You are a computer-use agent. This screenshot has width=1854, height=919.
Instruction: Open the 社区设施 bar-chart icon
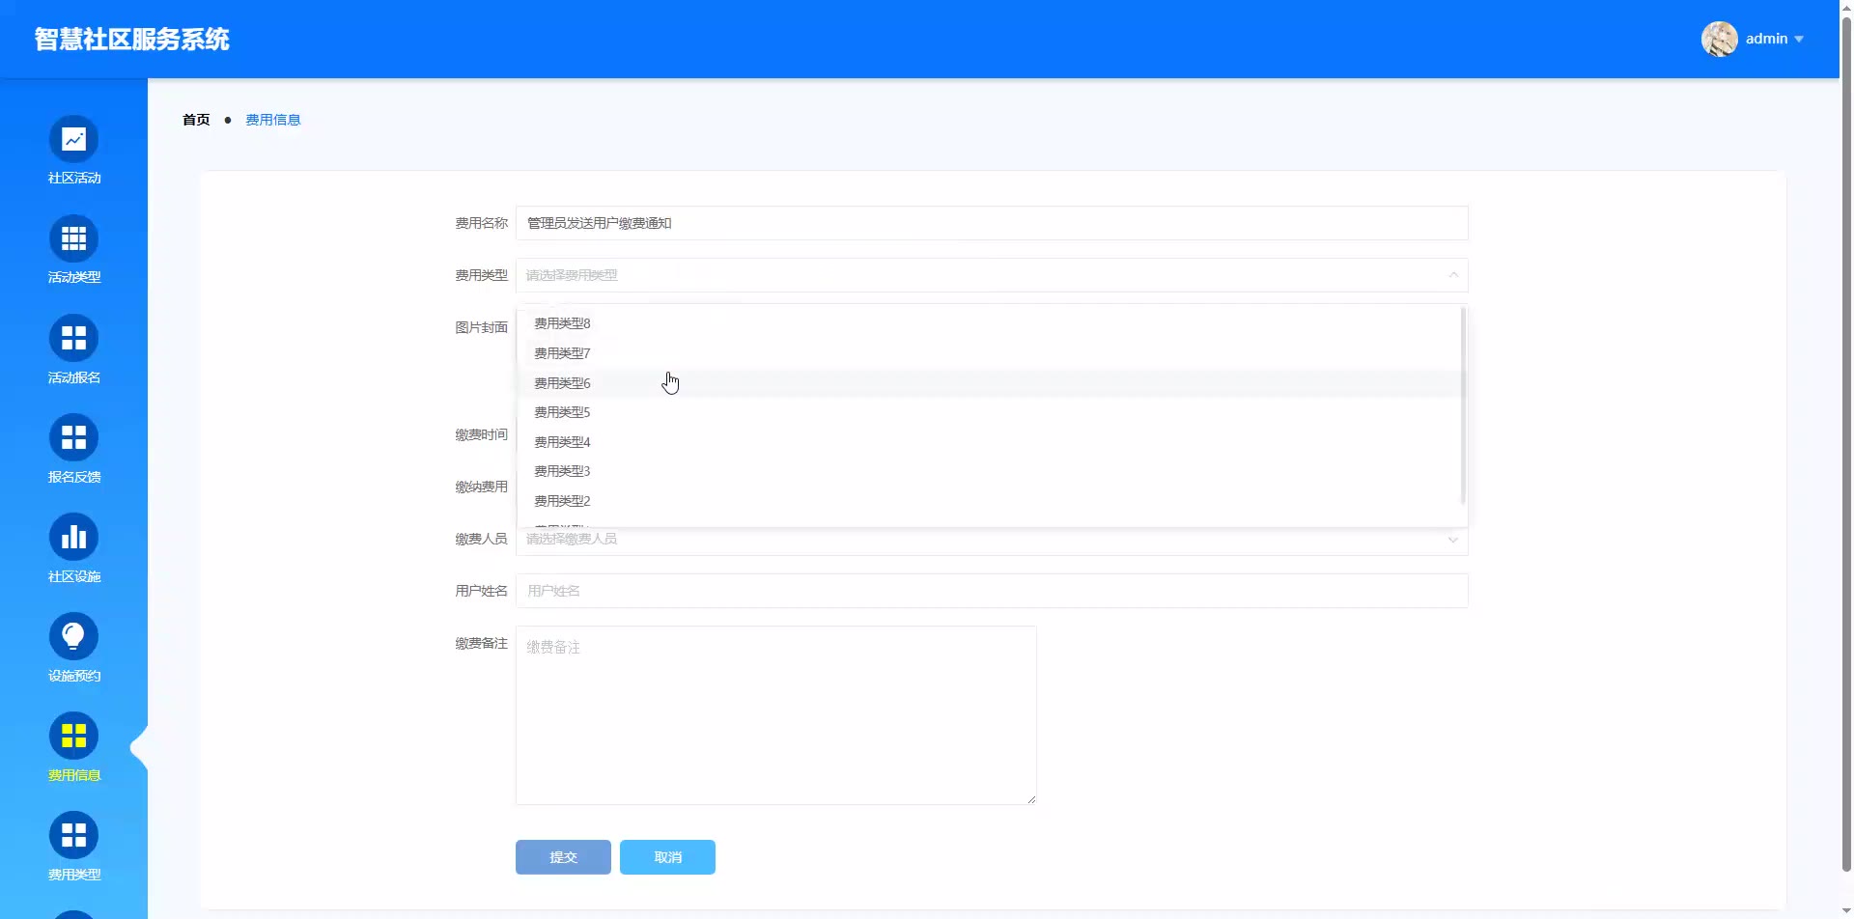coord(73,538)
